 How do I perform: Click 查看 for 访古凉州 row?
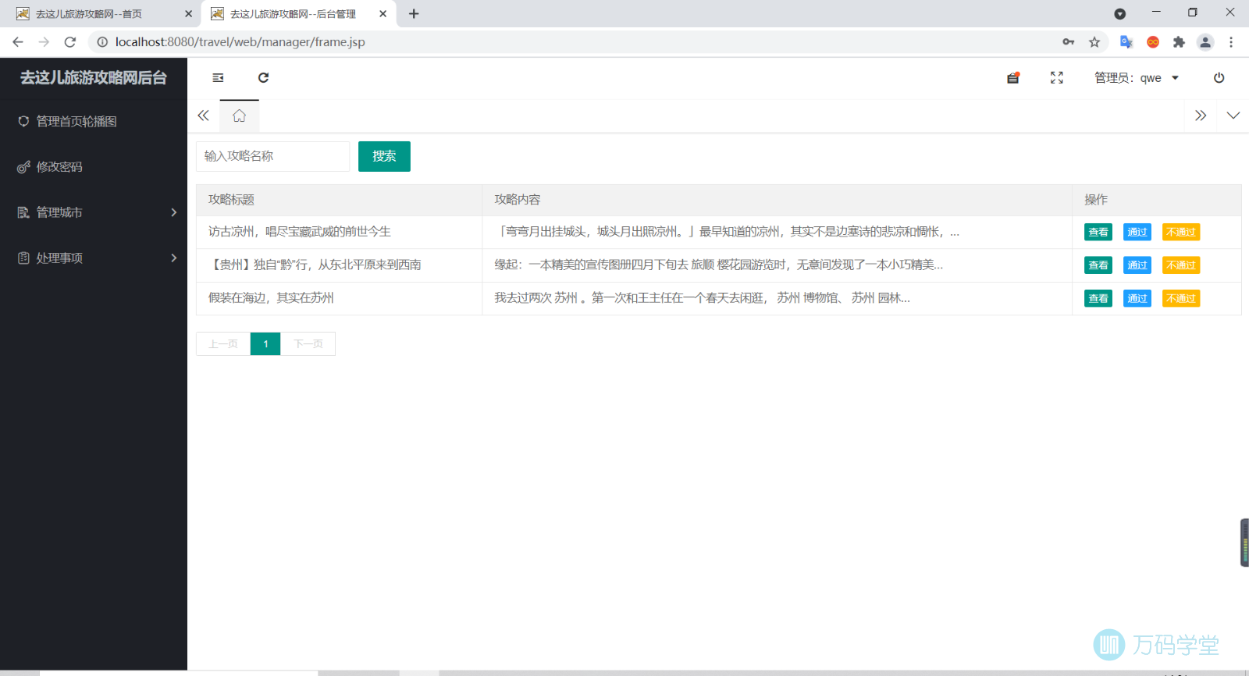click(x=1098, y=232)
